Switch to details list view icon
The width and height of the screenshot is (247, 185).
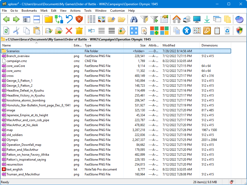point(91,19)
